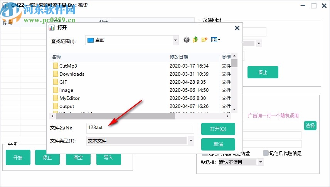Select the Downloads folder name
The width and height of the screenshot is (330, 187).
coord(72,74)
